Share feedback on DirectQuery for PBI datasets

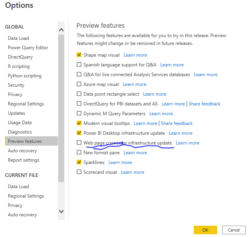(x=204, y=104)
